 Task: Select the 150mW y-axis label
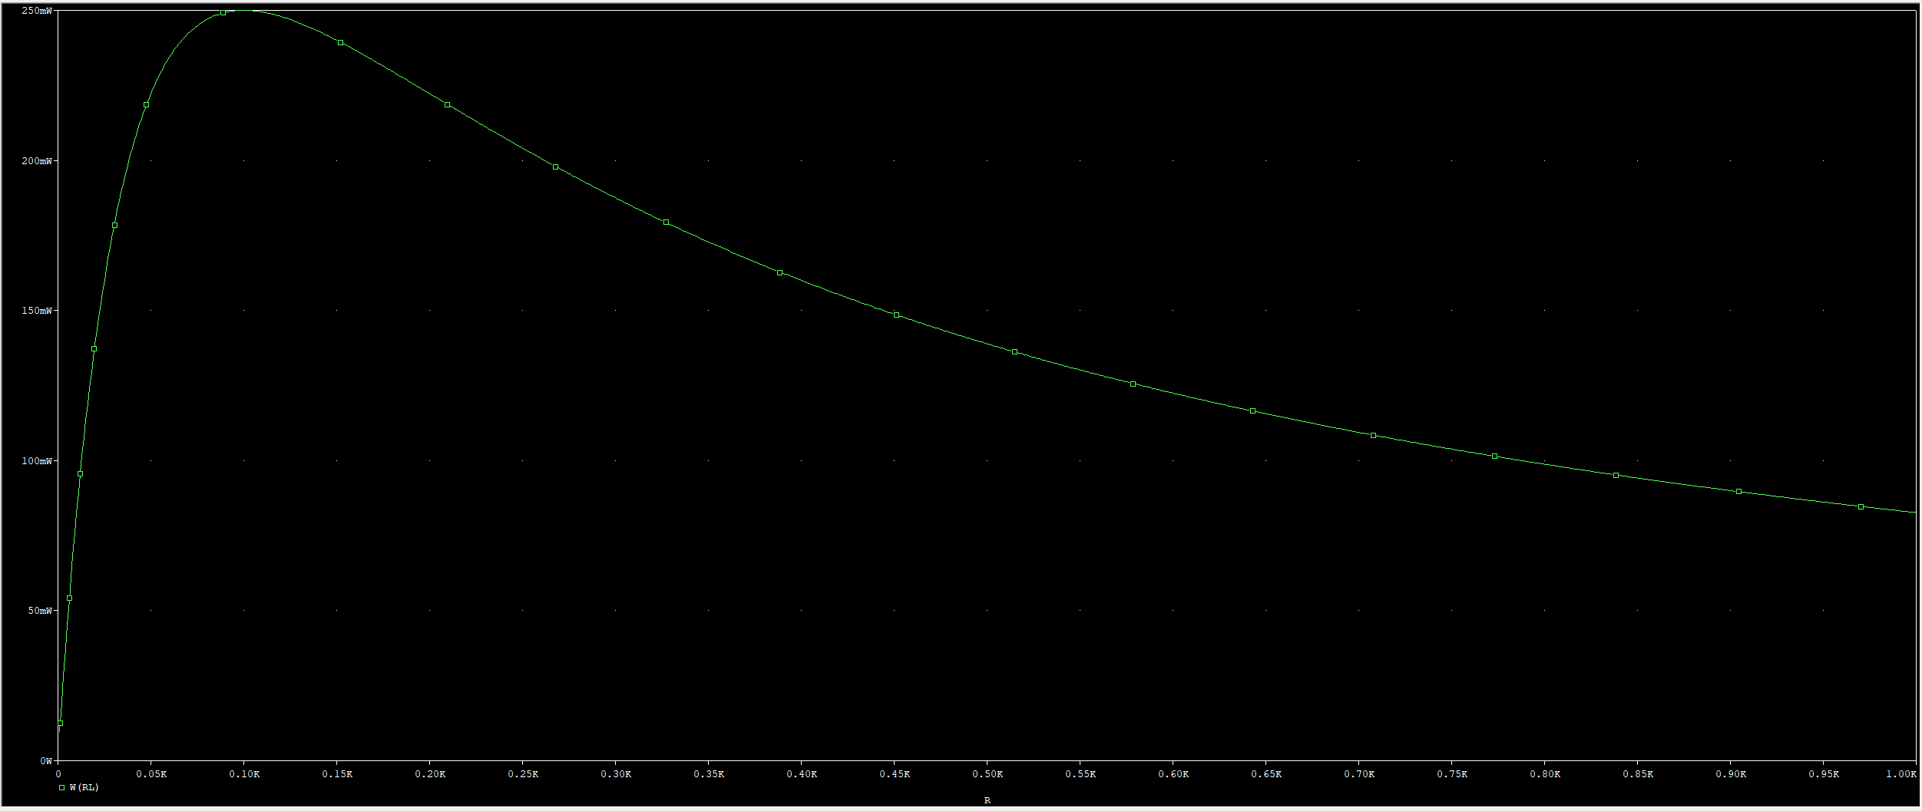point(37,311)
